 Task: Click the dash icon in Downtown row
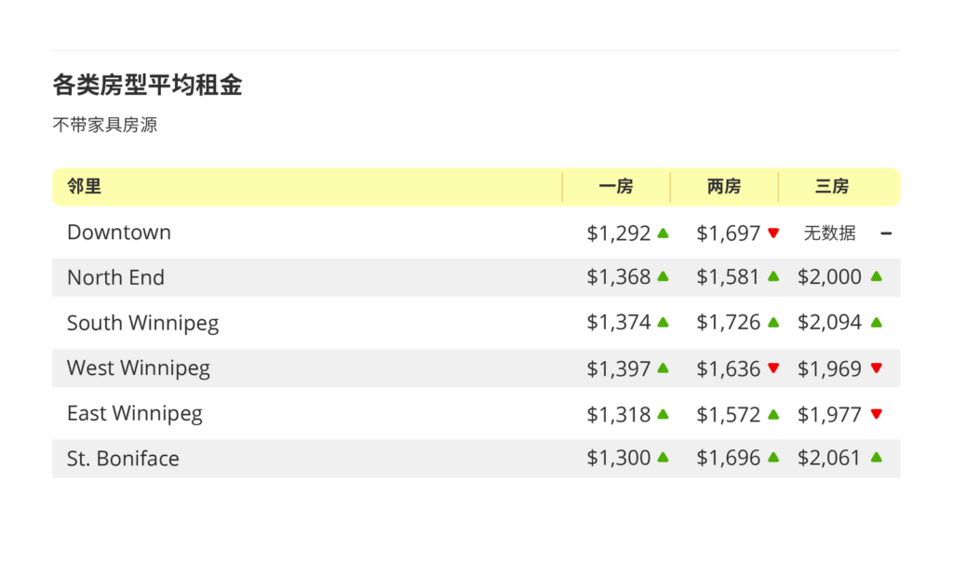tap(886, 234)
